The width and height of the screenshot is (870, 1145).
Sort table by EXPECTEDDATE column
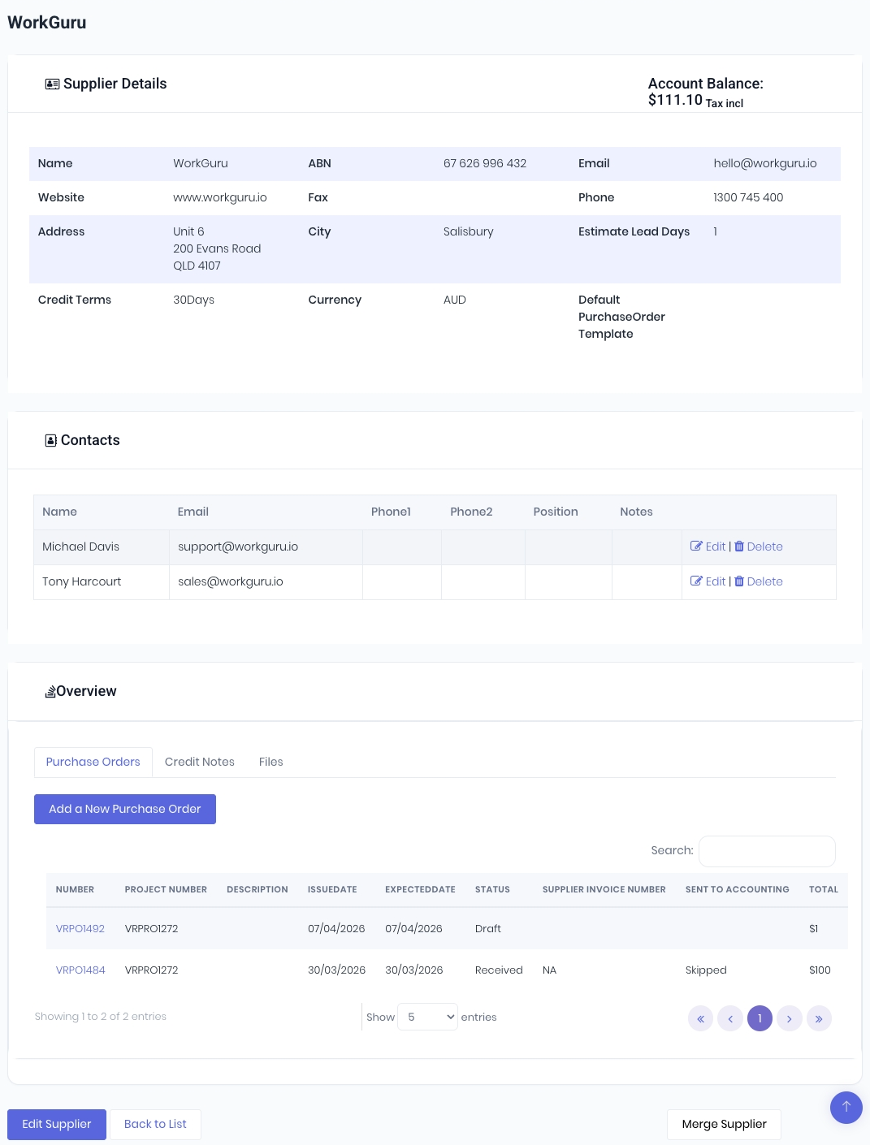point(420,890)
